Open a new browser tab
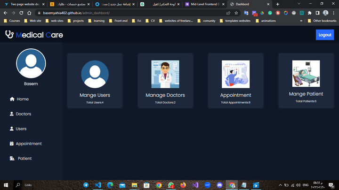 pos(278,4)
